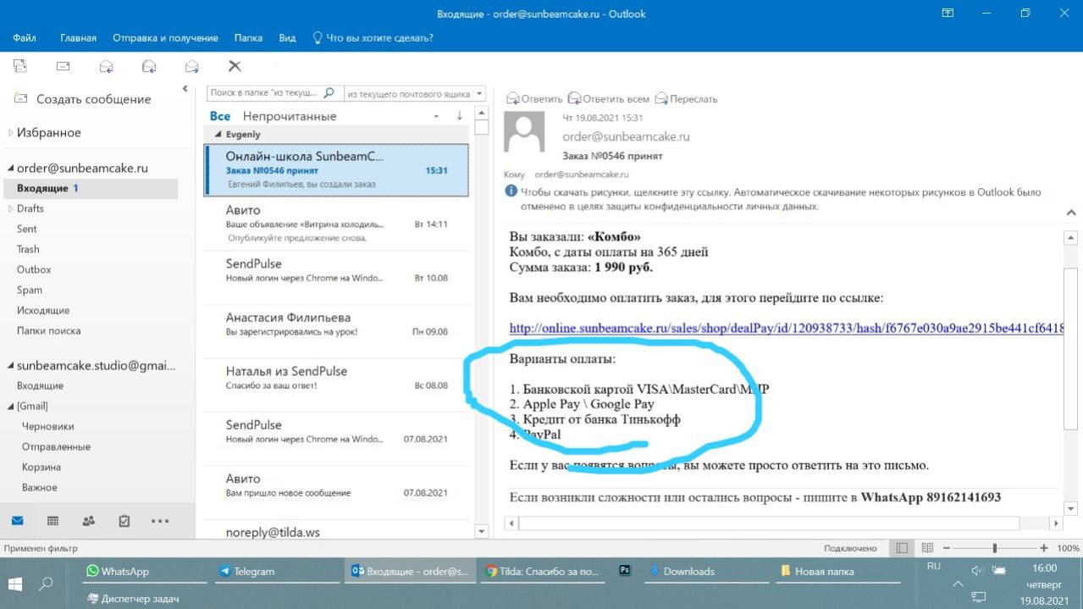Click the reading pane horizontal scrollbar
The height and width of the screenshot is (609, 1083).
[x=783, y=523]
